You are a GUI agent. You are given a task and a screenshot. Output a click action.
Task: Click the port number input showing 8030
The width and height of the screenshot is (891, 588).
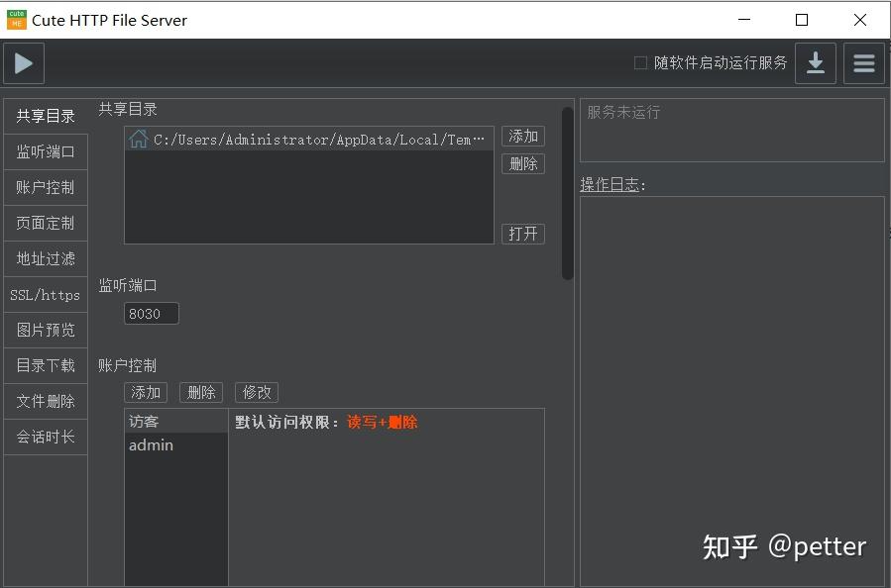tap(150, 313)
